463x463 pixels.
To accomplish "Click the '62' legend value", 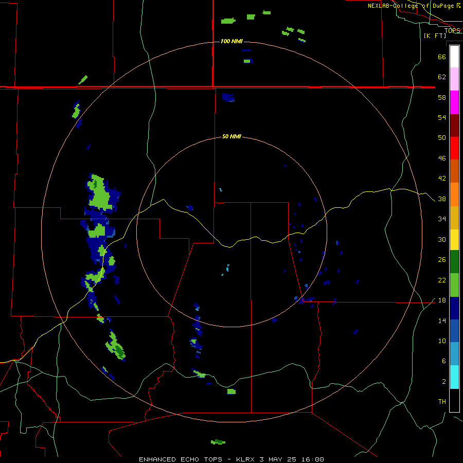I will point(442,77).
